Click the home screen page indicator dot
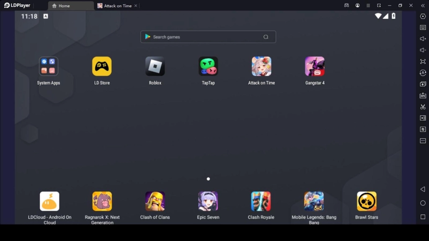Screen dimensions: 429x241 click(208, 179)
